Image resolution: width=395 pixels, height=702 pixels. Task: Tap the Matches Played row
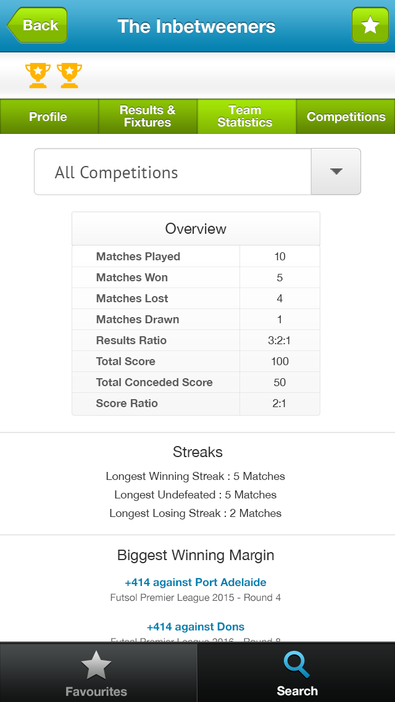pyautogui.click(x=196, y=257)
